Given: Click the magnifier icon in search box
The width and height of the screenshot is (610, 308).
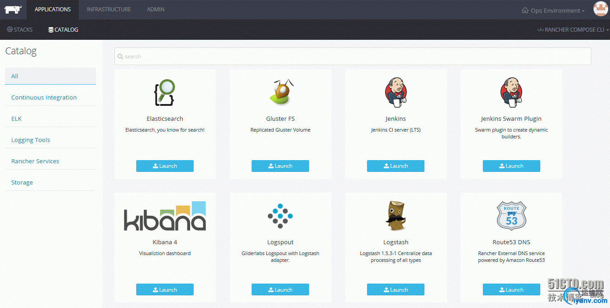Looking at the screenshot, I should coord(120,57).
